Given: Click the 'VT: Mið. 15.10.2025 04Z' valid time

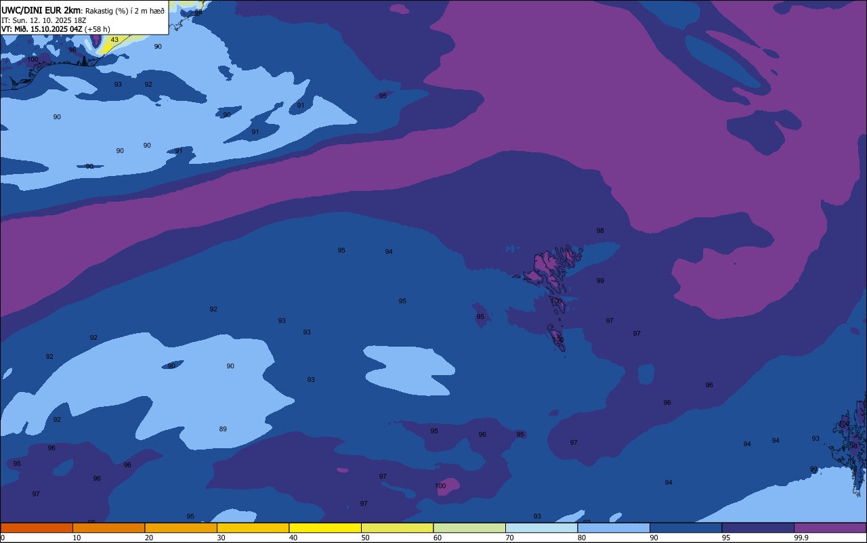Looking at the screenshot, I should [41, 29].
